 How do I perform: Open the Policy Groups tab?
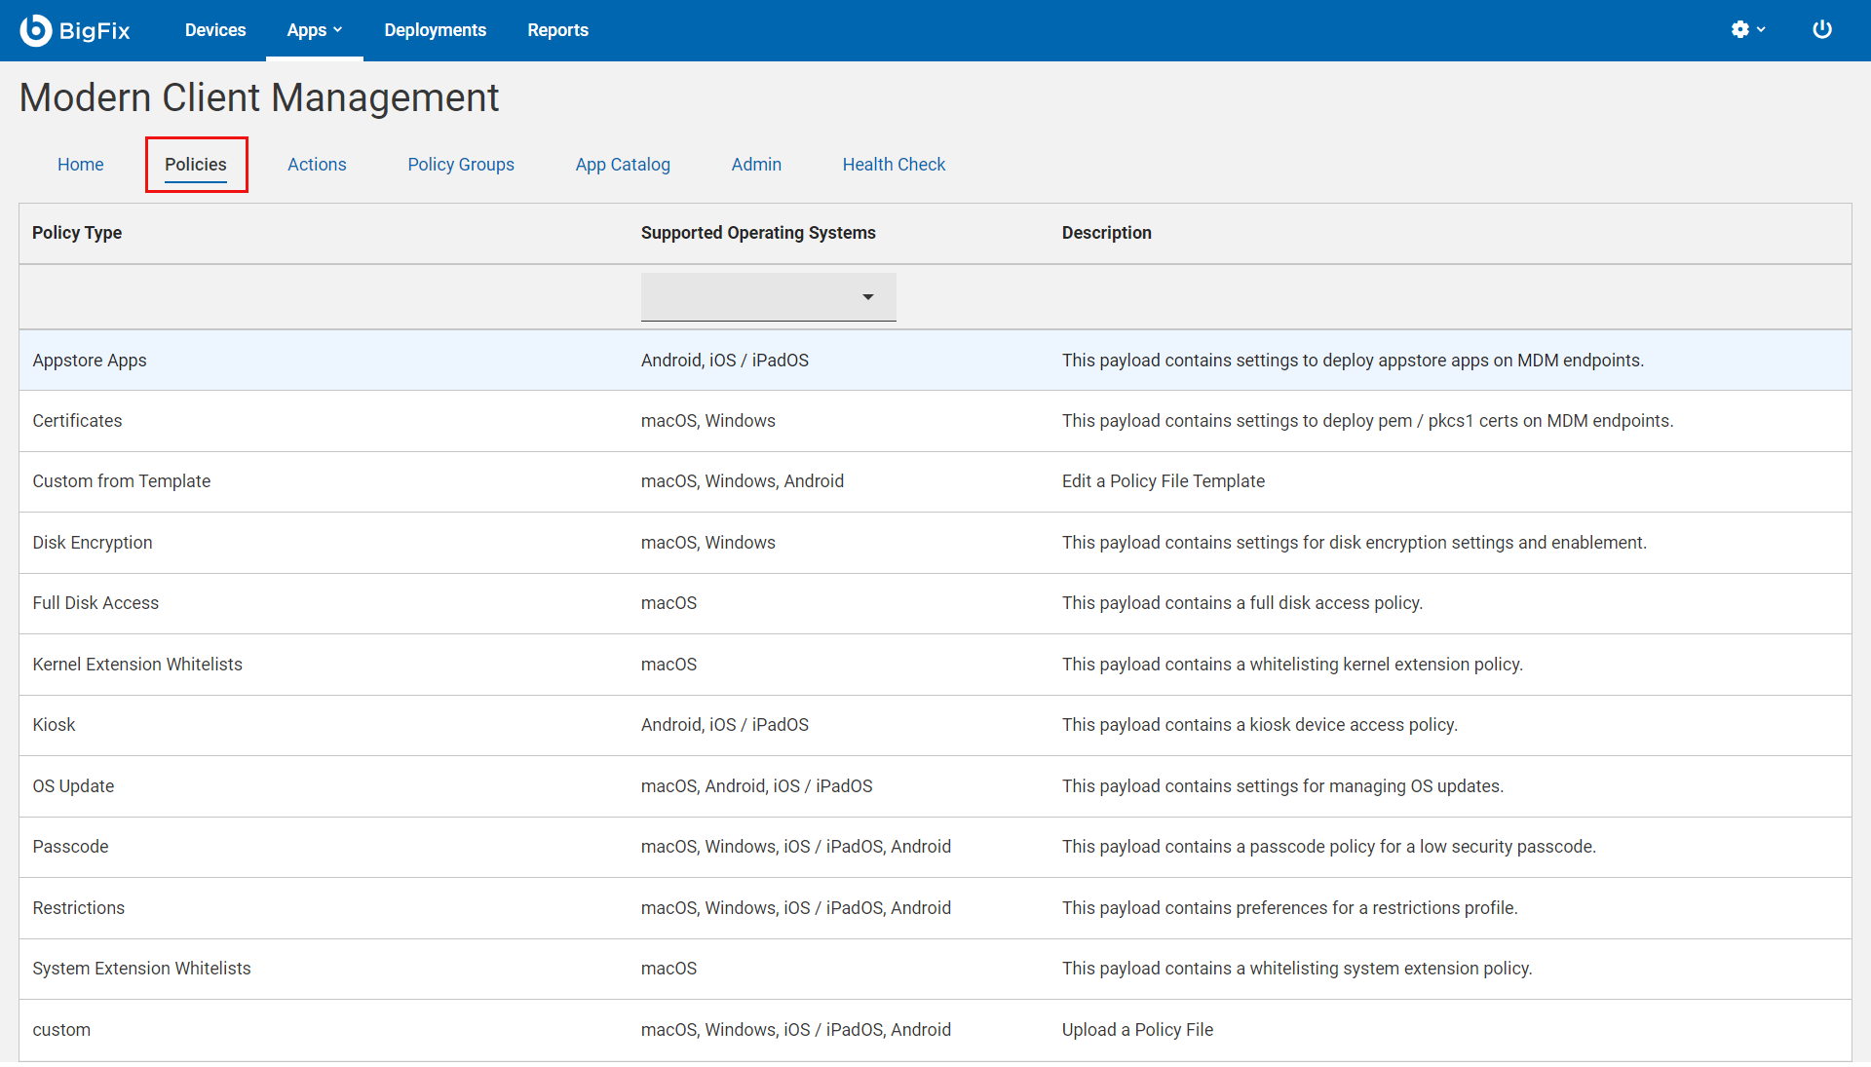(460, 164)
